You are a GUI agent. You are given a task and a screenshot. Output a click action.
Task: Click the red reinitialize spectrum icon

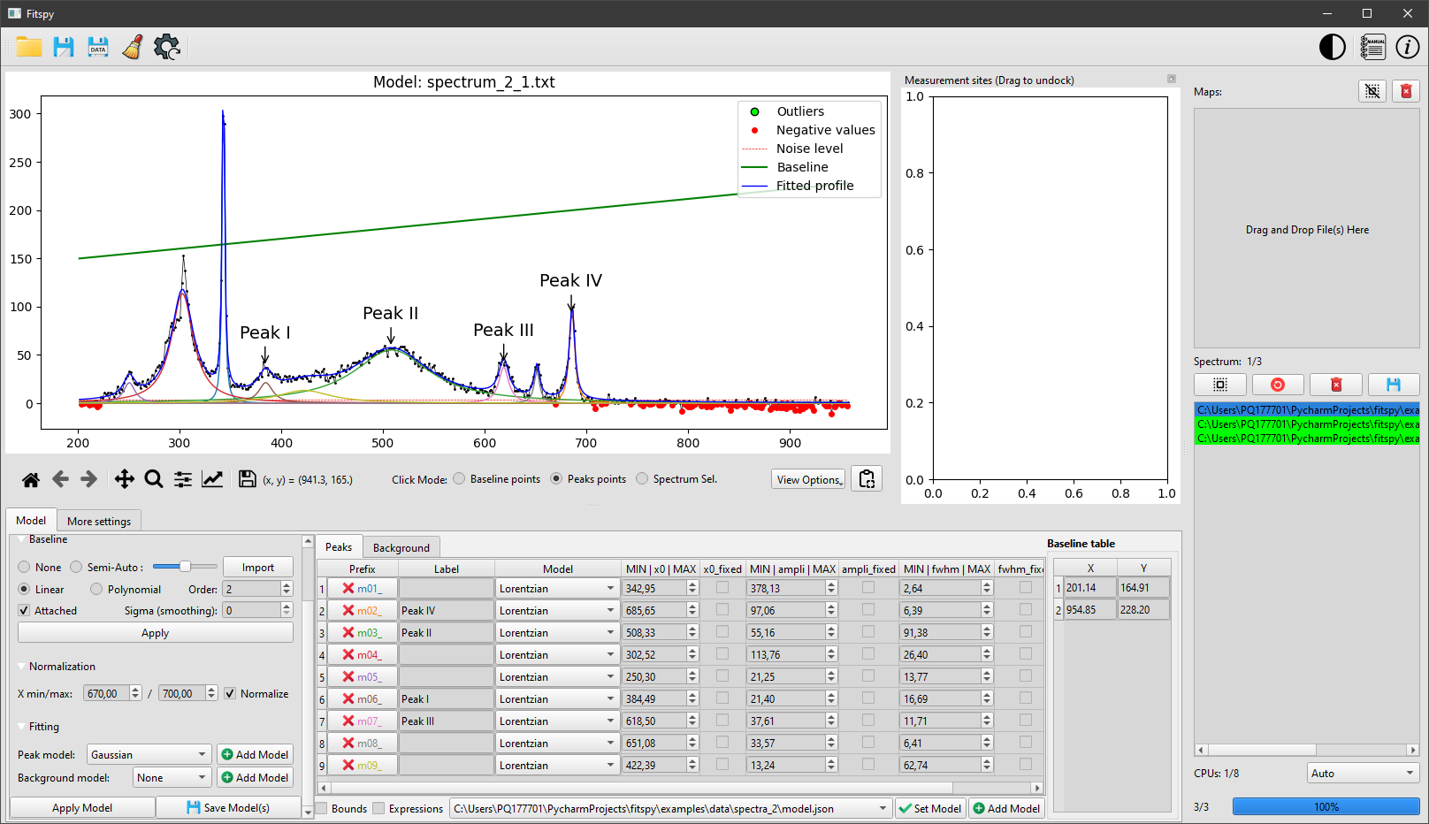(x=1278, y=385)
